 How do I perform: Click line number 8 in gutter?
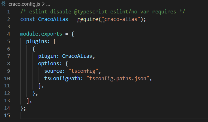(9, 64)
